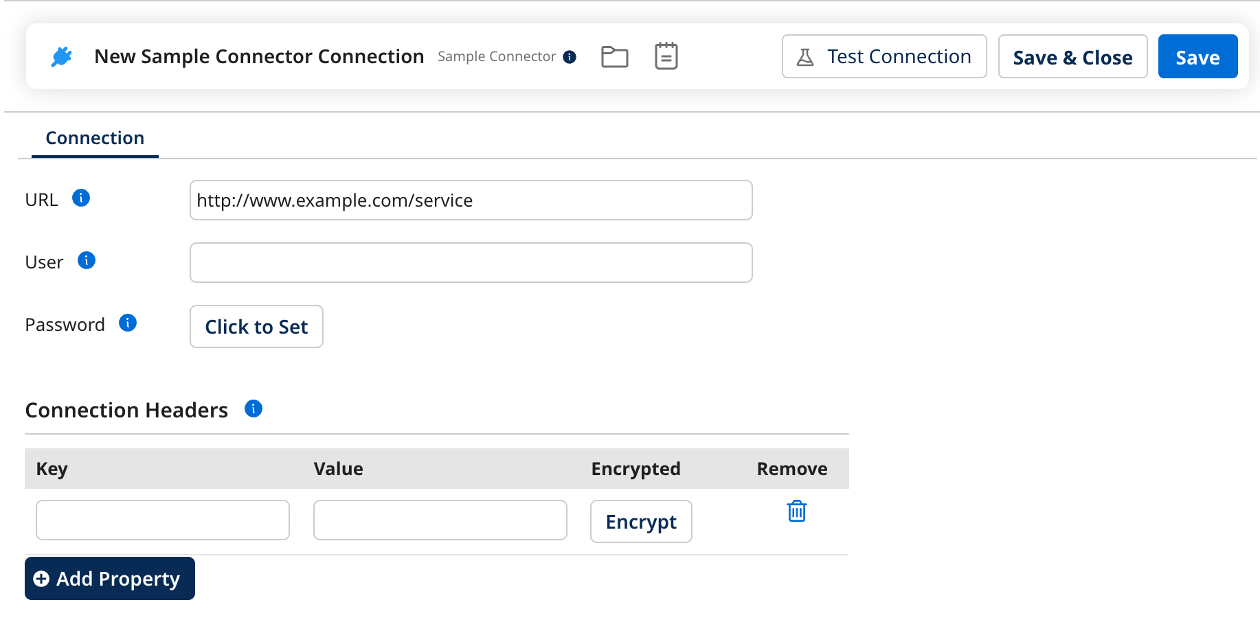Click the Save & Close button

pyautogui.click(x=1072, y=56)
